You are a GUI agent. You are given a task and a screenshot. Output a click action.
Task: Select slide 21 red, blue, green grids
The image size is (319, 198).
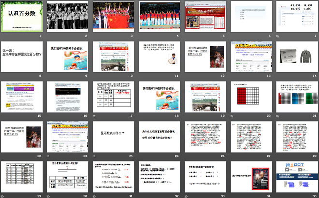[297, 97]
